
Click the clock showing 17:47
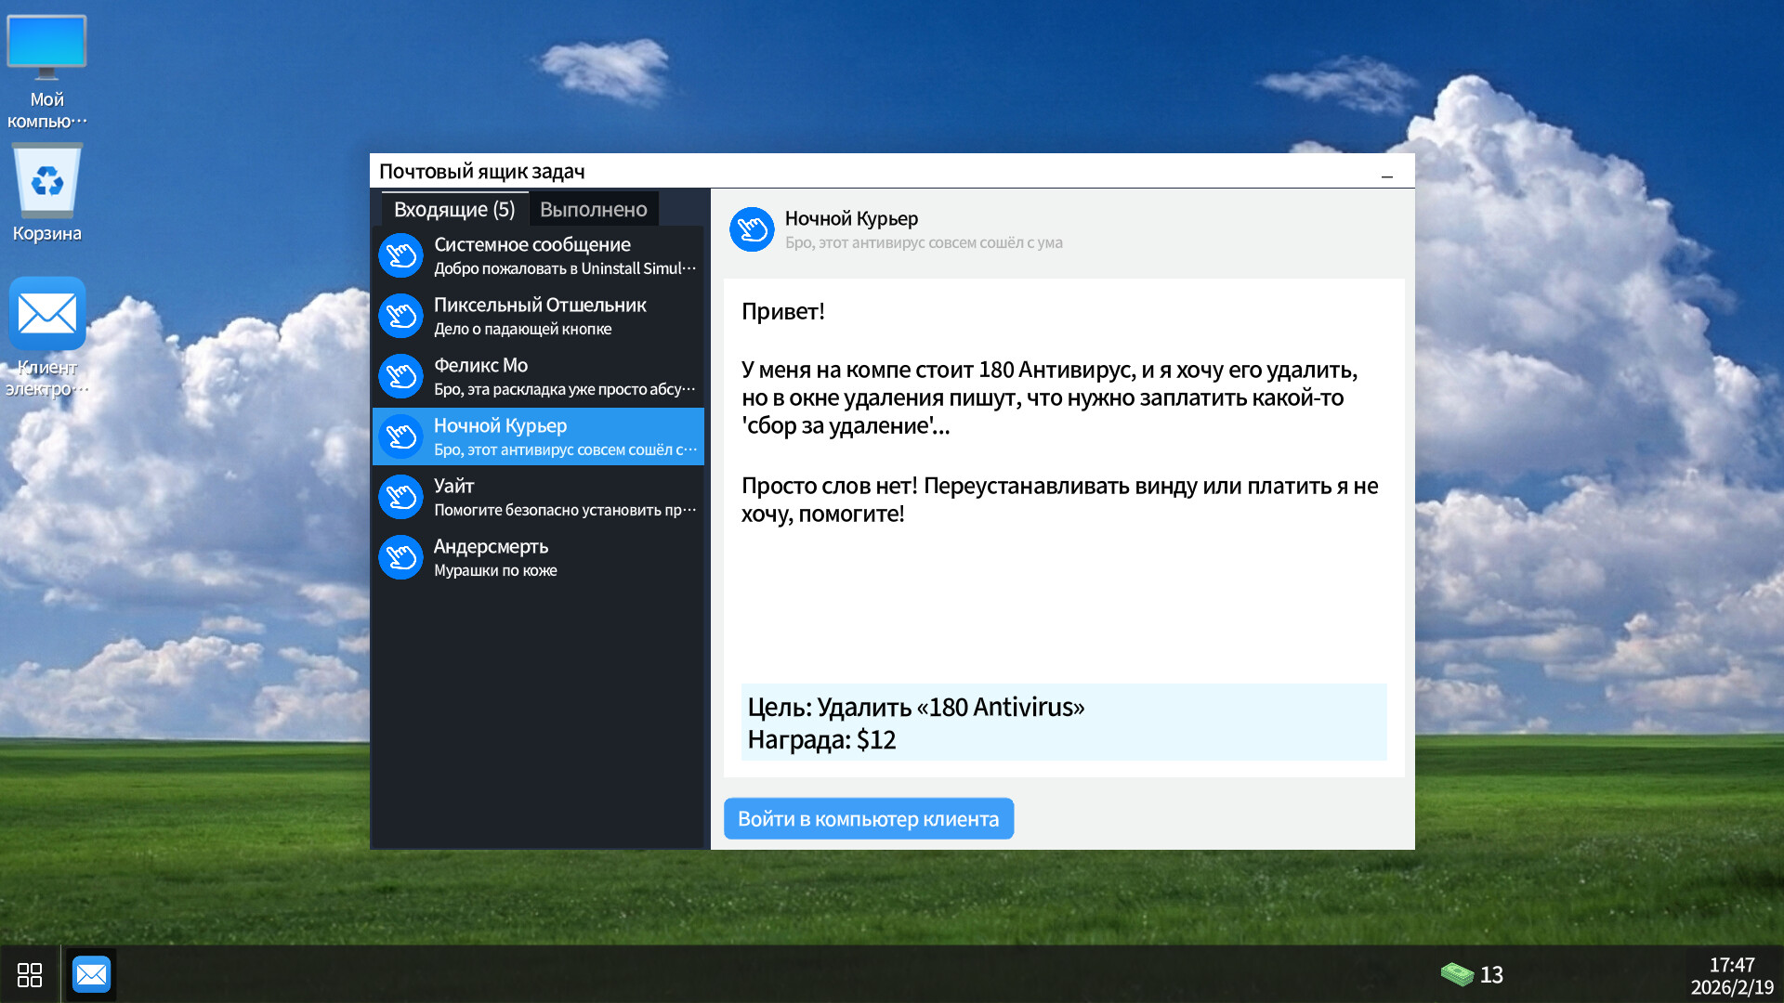pos(1724,964)
